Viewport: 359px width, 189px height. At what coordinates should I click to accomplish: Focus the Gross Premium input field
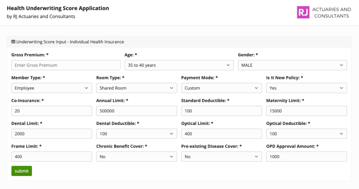[x=66, y=65]
